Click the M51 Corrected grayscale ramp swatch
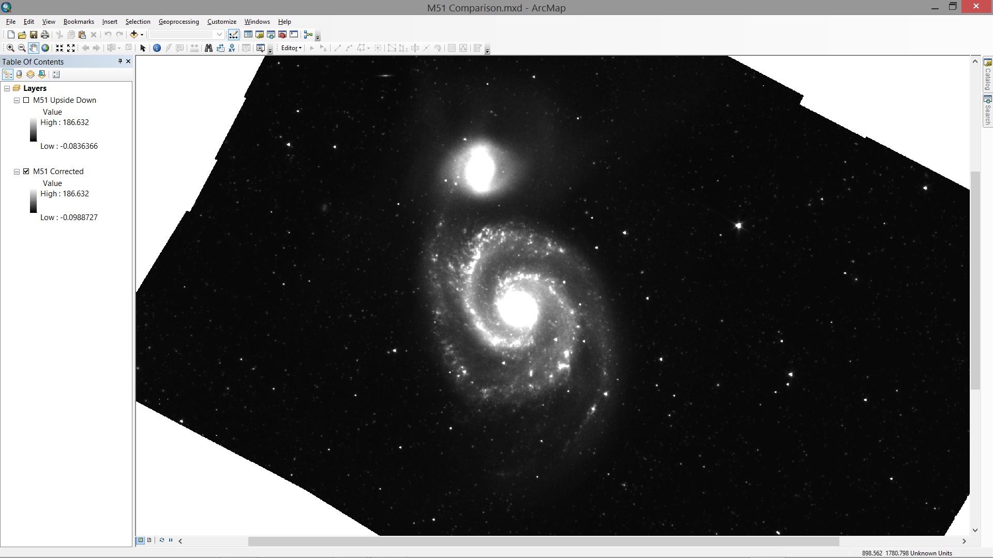Screen dimensions: 993x558 (x=33, y=201)
